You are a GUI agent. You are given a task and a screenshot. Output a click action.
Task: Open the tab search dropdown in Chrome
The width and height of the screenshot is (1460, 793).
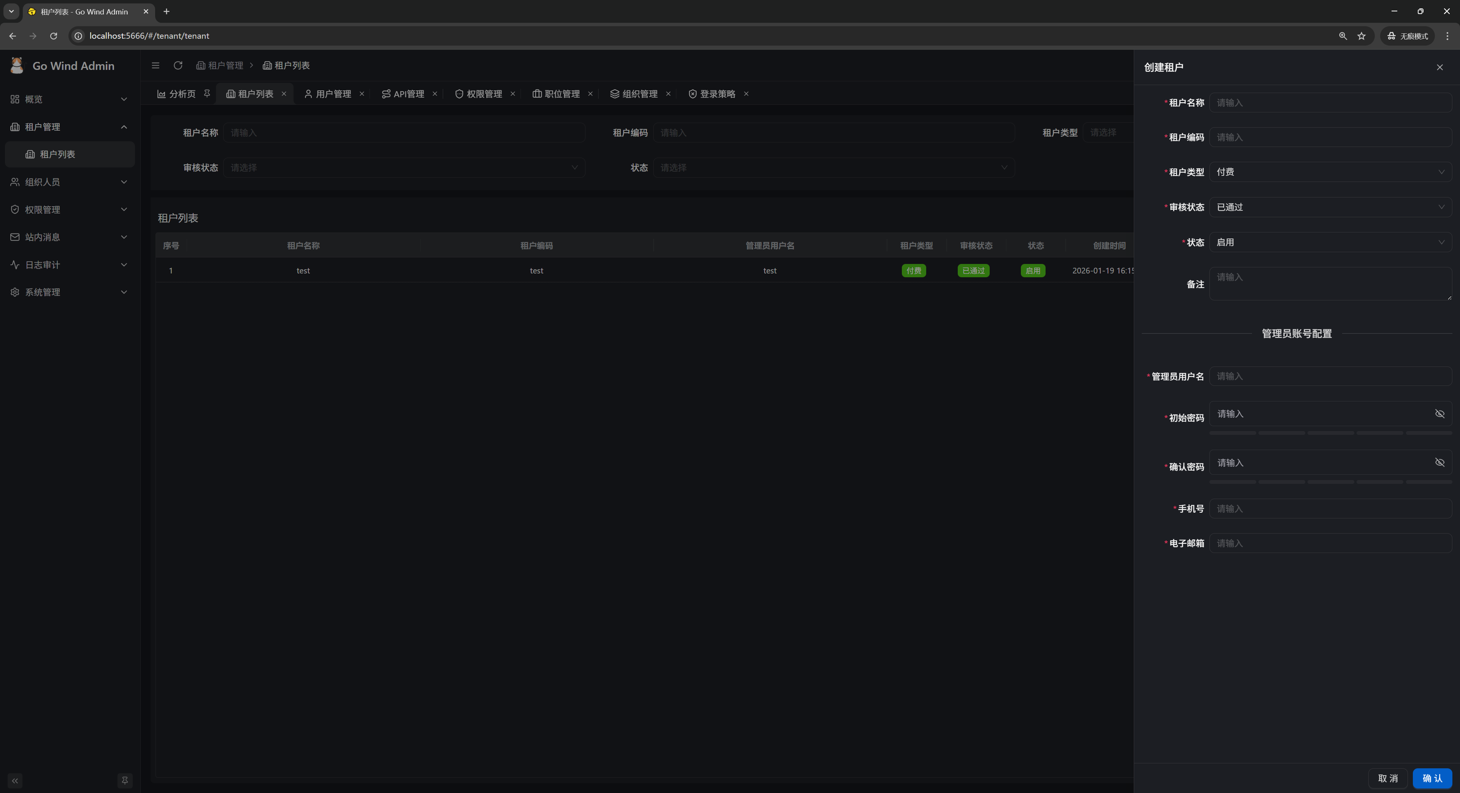tap(11, 11)
